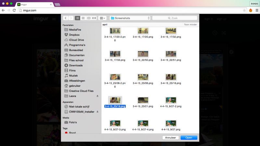Eject the CW8105bM_Installer disk
This screenshot has width=260, height=146.
[x=97, y=112]
